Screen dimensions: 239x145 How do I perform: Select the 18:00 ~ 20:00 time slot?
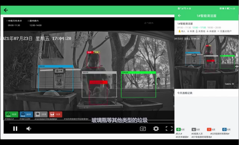coord(214,28)
